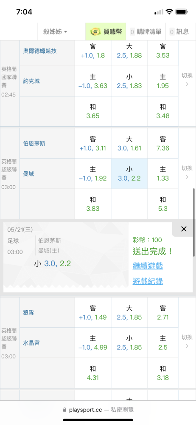Pick 客 7.36 moneyline for 伯恩茅斯

[163, 143]
